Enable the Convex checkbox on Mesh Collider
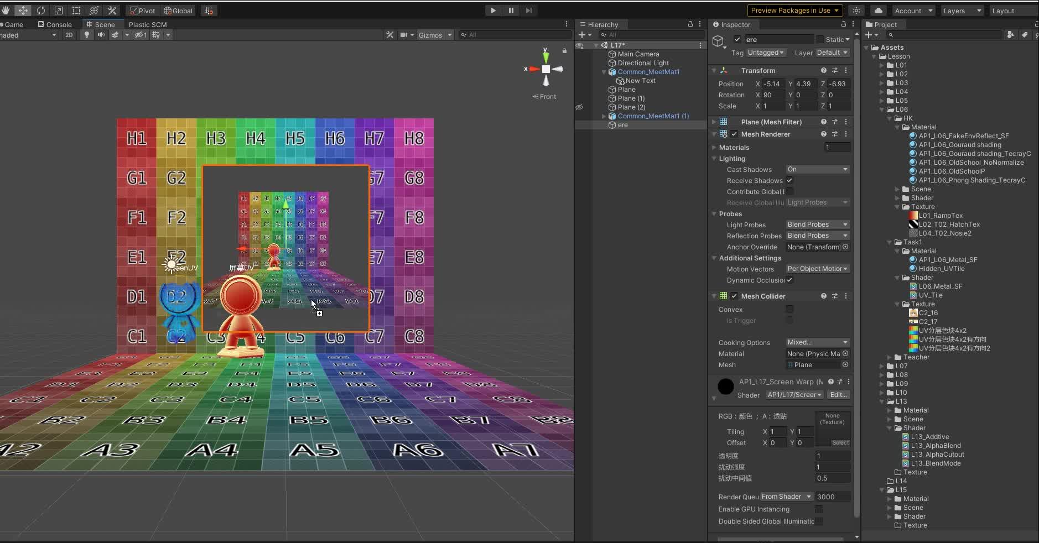This screenshot has height=543, width=1039. [x=790, y=310]
